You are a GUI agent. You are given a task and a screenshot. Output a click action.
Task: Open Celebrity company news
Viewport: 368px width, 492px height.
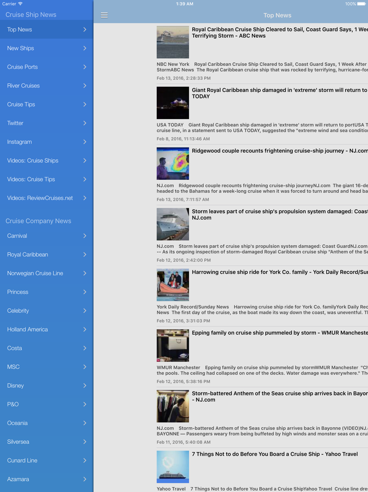(47, 311)
